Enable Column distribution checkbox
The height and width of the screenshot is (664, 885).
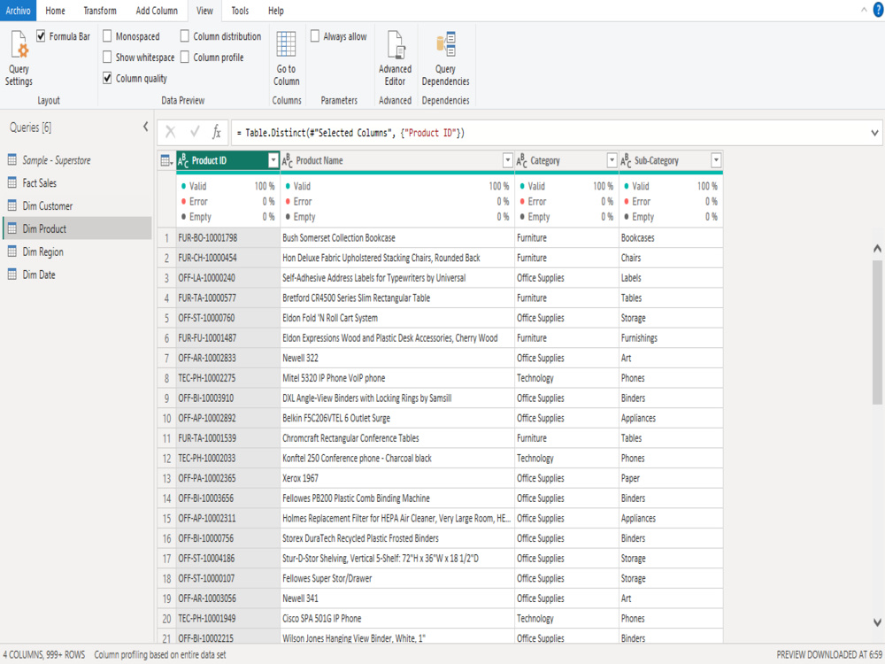pos(185,36)
